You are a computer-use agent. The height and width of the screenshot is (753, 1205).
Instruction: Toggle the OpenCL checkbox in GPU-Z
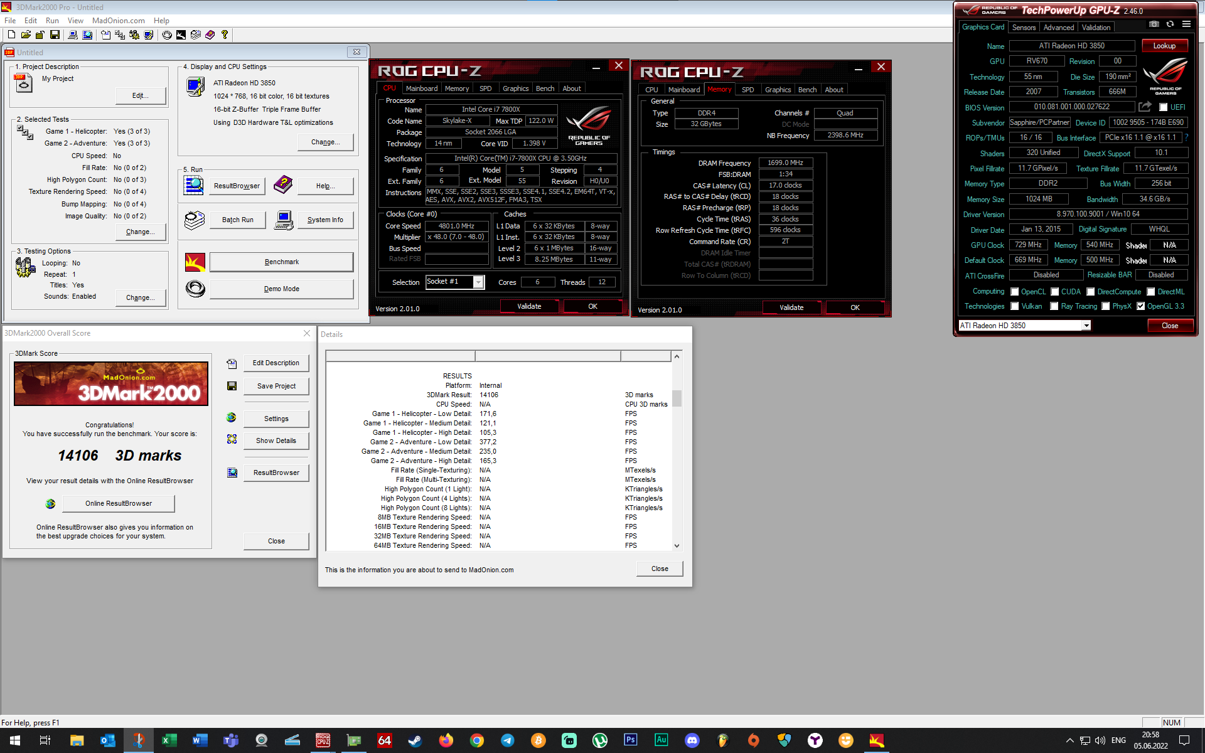1014,292
